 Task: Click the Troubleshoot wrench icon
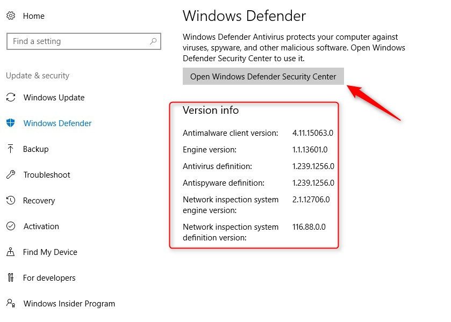click(x=10, y=175)
